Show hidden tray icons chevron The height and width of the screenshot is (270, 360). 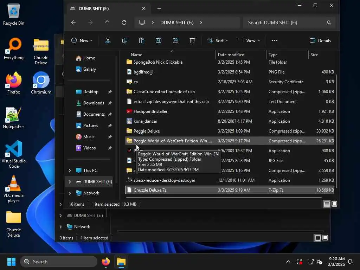tap(288, 262)
